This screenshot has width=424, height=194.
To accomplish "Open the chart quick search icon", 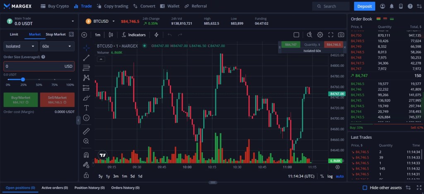I will click(x=310, y=35).
